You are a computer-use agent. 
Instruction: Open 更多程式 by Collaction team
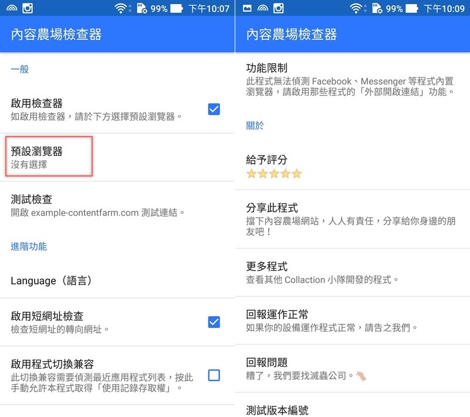coord(353,273)
